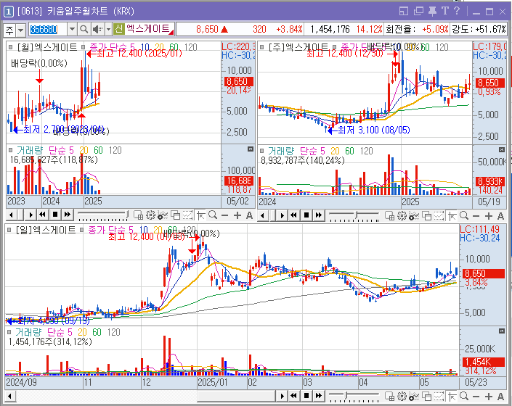
Task: Fast-forward the monthly chart
Action: point(68,215)
